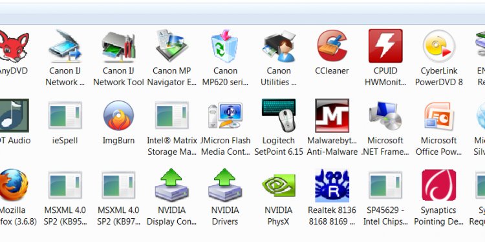Choose the Intel Matrix Storage icon
The image size is (485, 242).
(x=172, y=116)
